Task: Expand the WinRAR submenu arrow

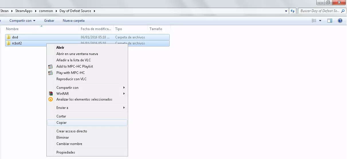Action: coord(124,94)
